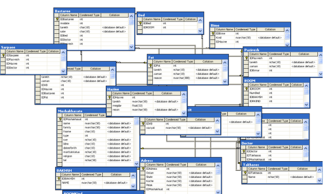Viewport: 324px width, 194px height.
Task: Click the scroll down arrow in Fot table
Action: click(225, 81)
